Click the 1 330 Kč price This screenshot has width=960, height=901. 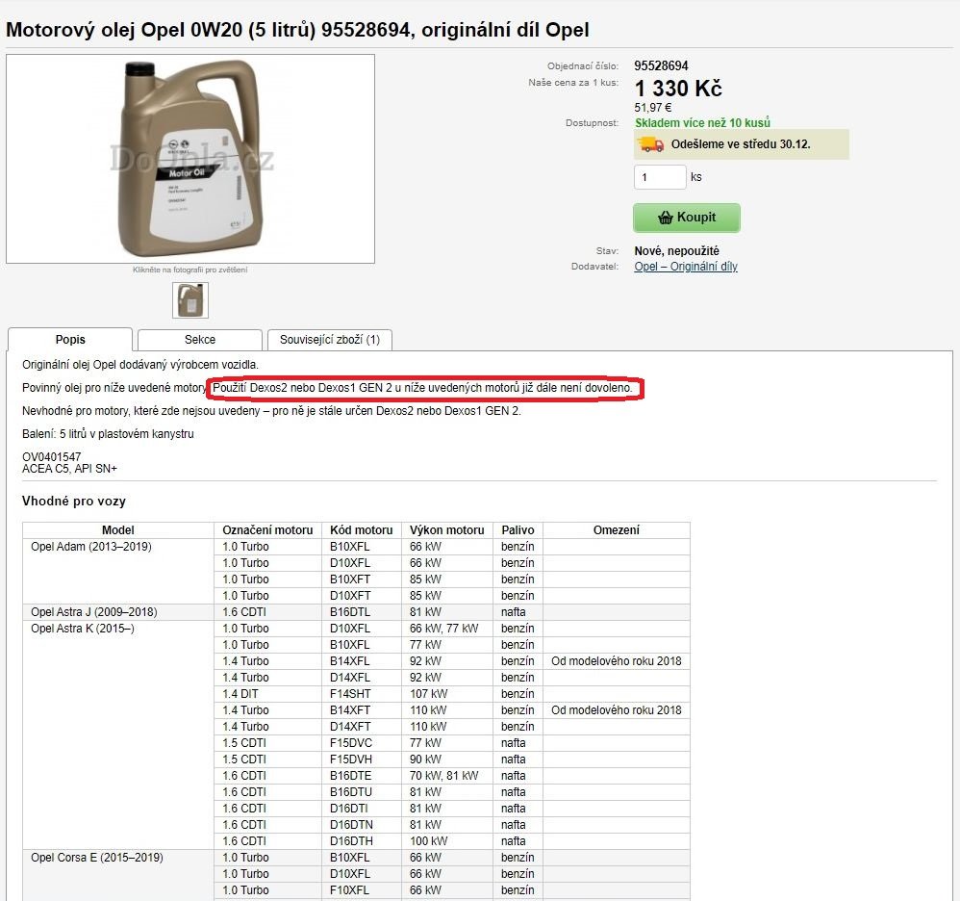tap(678, 89)
